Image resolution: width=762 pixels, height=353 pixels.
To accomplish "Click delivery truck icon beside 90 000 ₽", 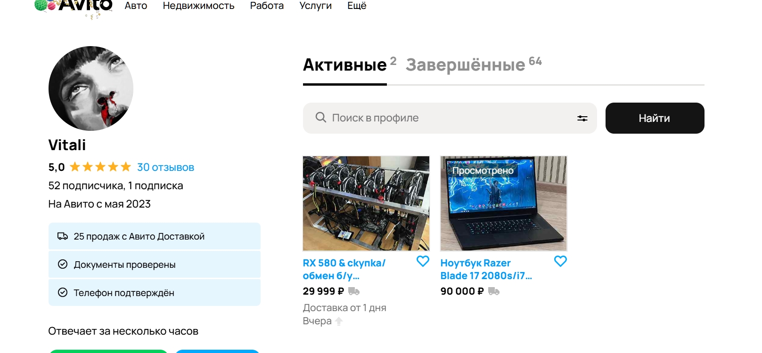I will click(494, 291).
